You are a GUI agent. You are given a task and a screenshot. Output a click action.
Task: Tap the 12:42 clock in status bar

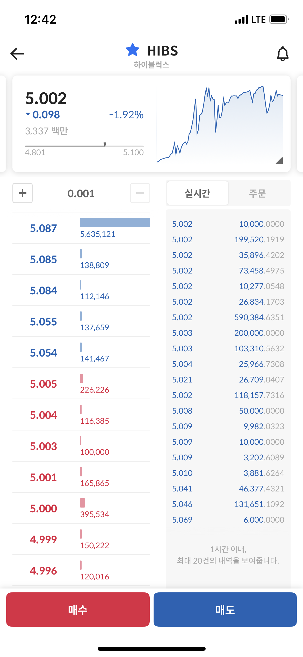(40, 19)
